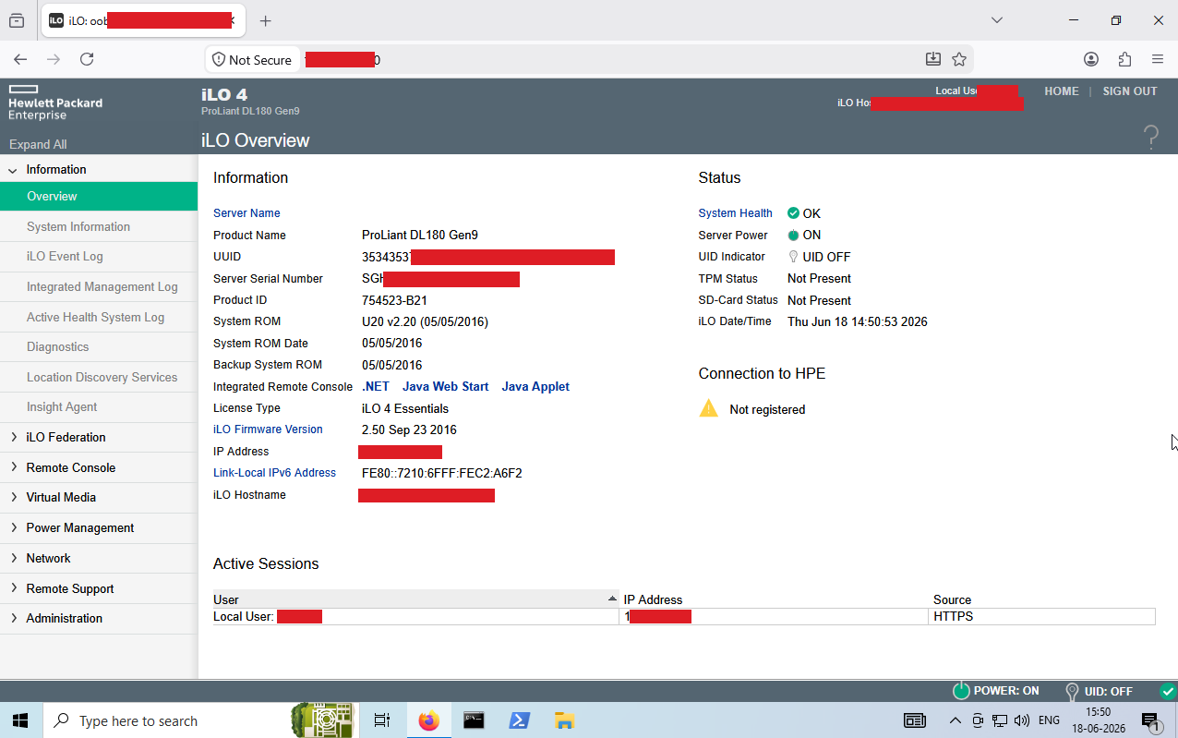Show hidden system tray icons
Viewport: 1178px width, 738px height.
956,720
